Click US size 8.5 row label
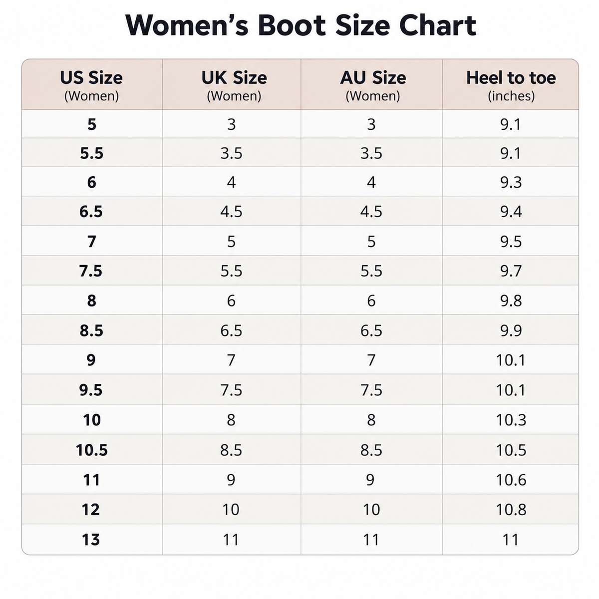Image resolution: width=599 pixels, height=599 pixels. coord(92,330)
